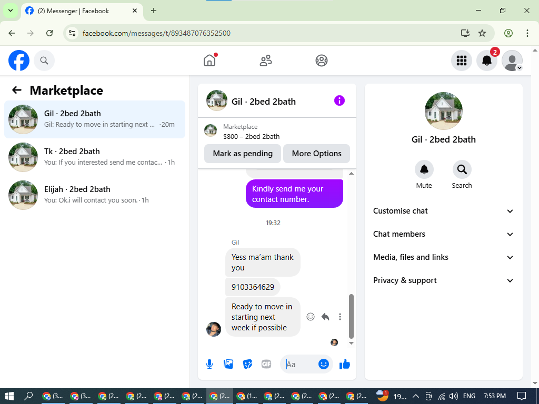Mute the chat with the bell icon
Screen dimensions: 539x404
coord(424,169)
